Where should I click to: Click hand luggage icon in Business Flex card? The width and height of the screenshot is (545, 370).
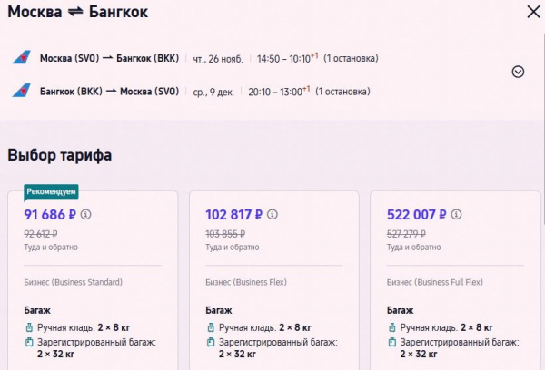pos(211,327)
